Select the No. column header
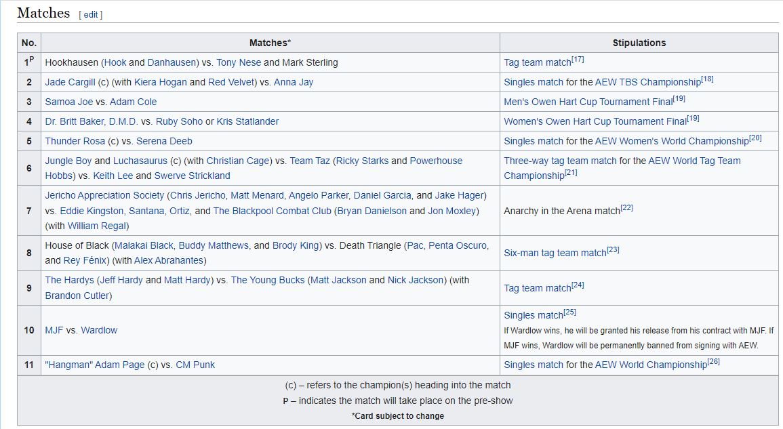 tap(29, 43)
